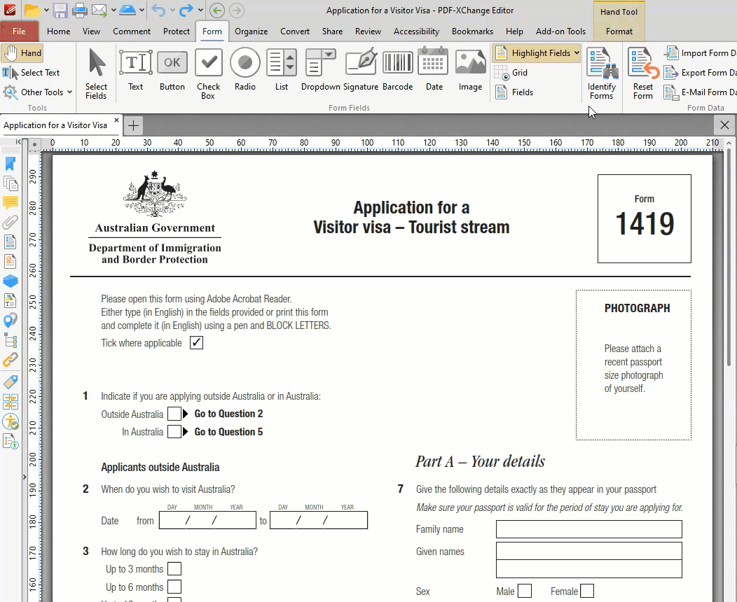
Task: Open a new document tab with plus
Action: pyautogui.click(x=134, y=126)
